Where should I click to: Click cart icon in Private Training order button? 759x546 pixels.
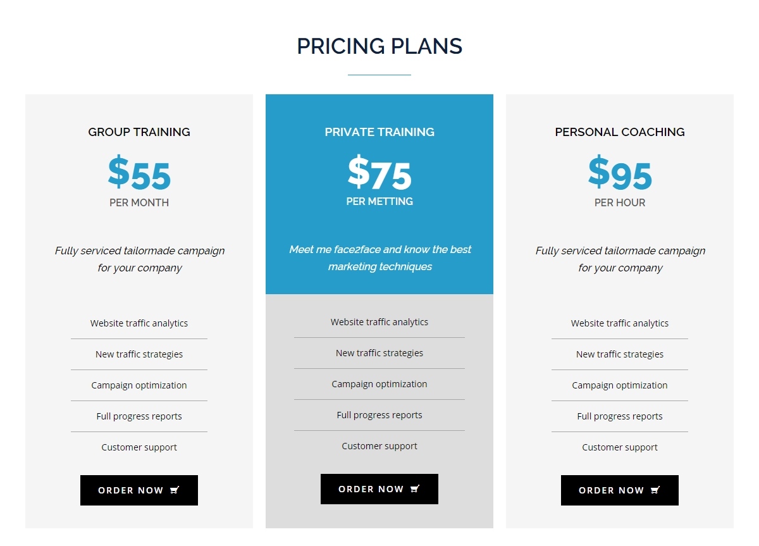pyautogui.click(x=416, y=489)
